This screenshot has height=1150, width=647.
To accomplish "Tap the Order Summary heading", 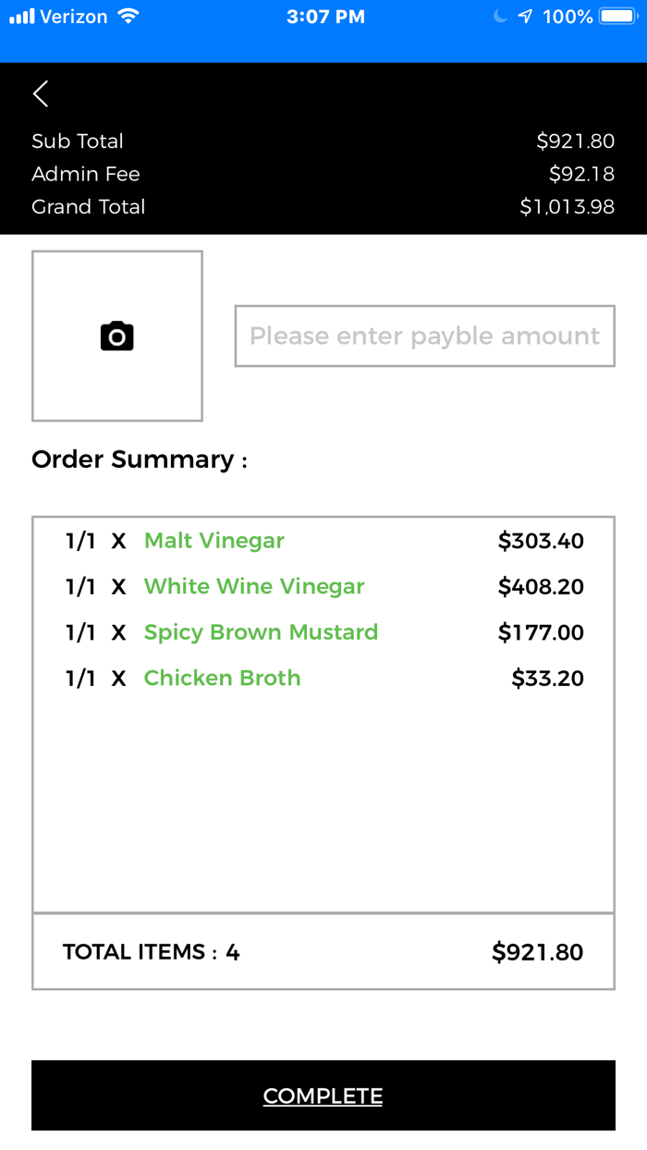I will [x=139, y=459].
